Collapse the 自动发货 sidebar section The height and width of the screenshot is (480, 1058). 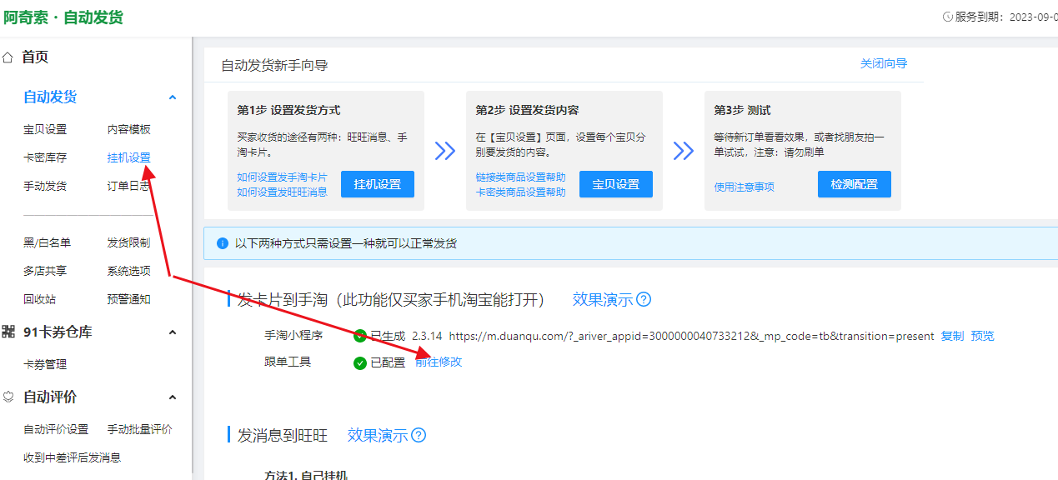point(173,97)
